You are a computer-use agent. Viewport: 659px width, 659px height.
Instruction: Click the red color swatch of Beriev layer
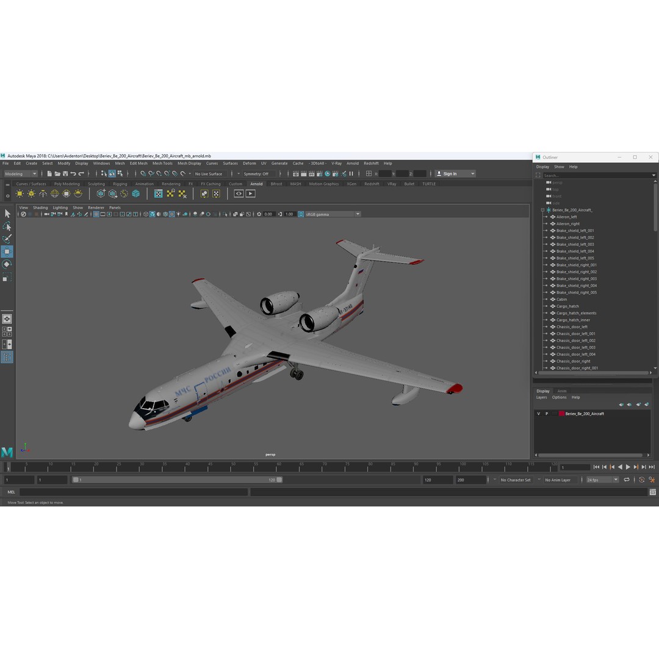pos(561,414)
